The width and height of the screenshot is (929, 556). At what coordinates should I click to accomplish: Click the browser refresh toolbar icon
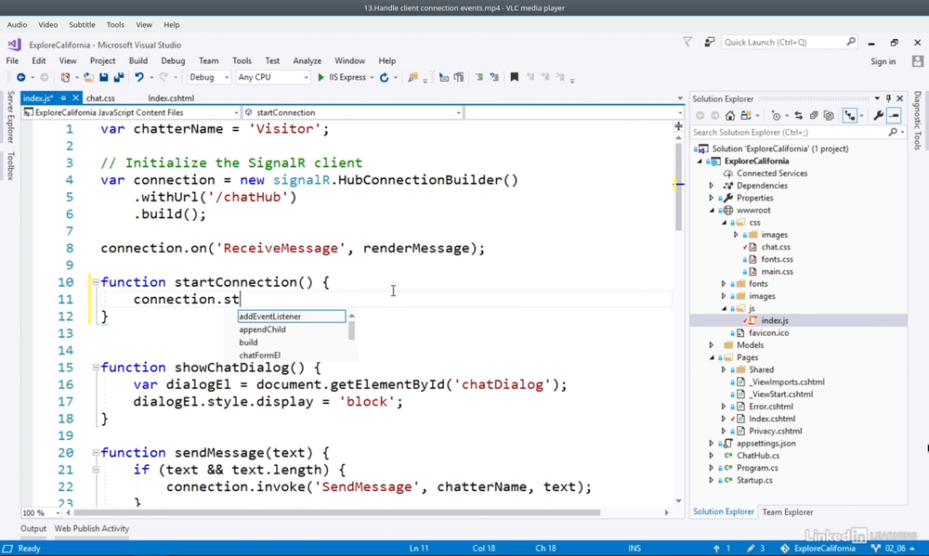click(x=384, y=78)
